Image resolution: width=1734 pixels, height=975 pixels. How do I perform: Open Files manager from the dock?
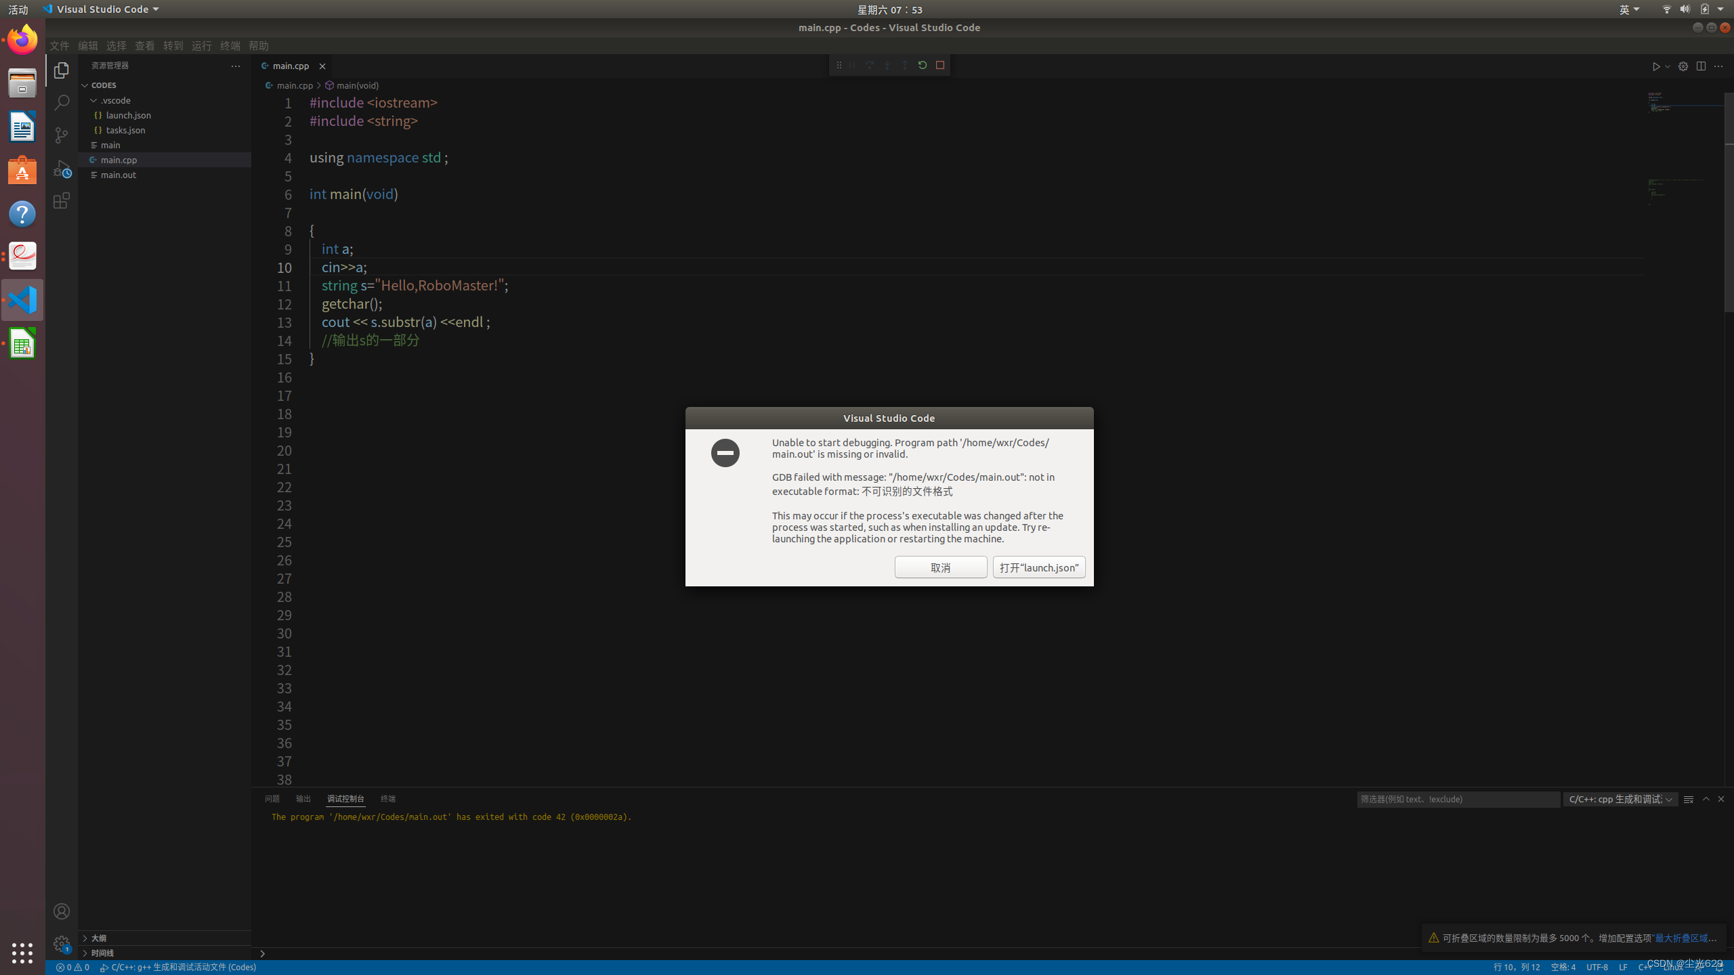(22, 83)
